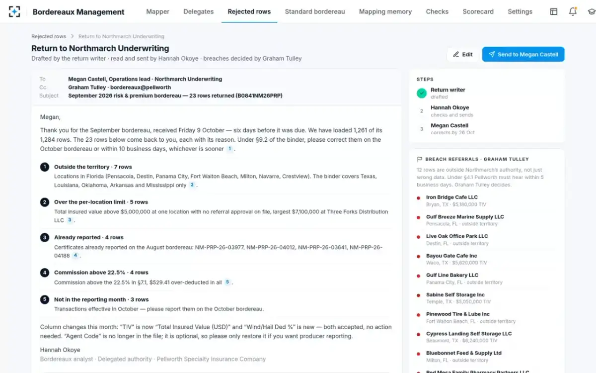Click the Edit button

463,55
